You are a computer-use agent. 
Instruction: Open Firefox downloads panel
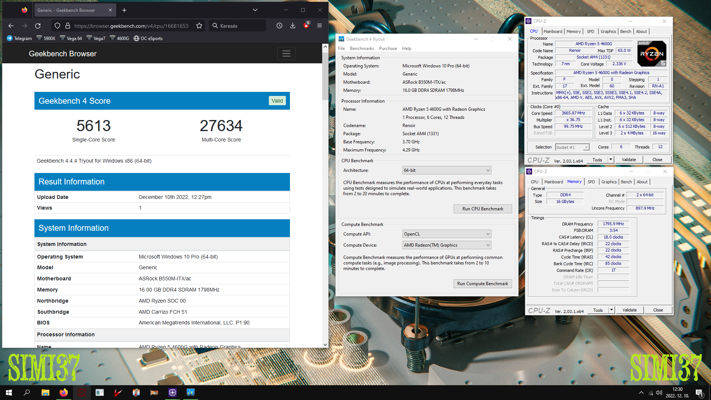coord(293,26)
